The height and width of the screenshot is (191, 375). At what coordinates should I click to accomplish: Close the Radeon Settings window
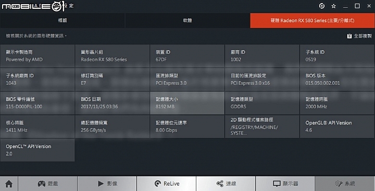click(369, 6)
